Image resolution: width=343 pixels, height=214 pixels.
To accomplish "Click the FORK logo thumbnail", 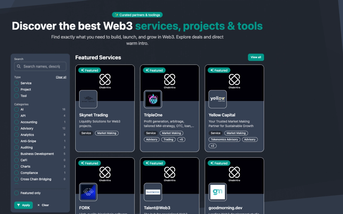I will pos(88,192).
